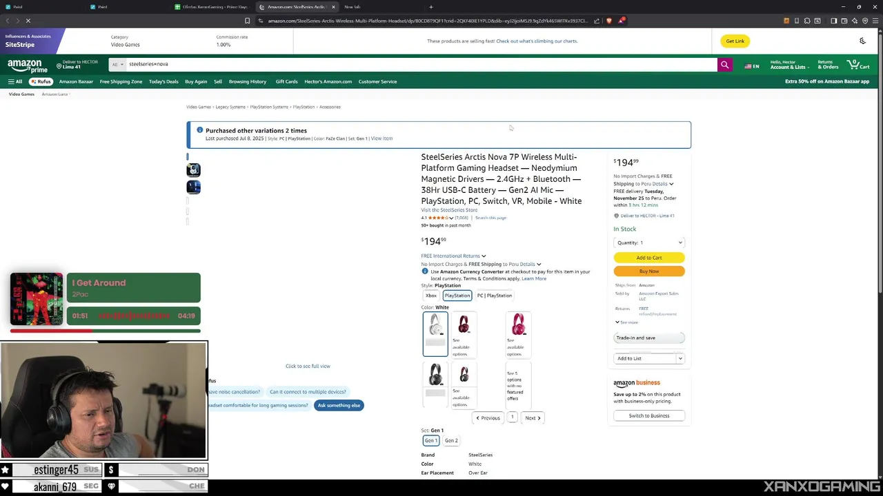Screen dimensions: 883x496
Task: Open the EN language selector
Action: pos(752,66)
